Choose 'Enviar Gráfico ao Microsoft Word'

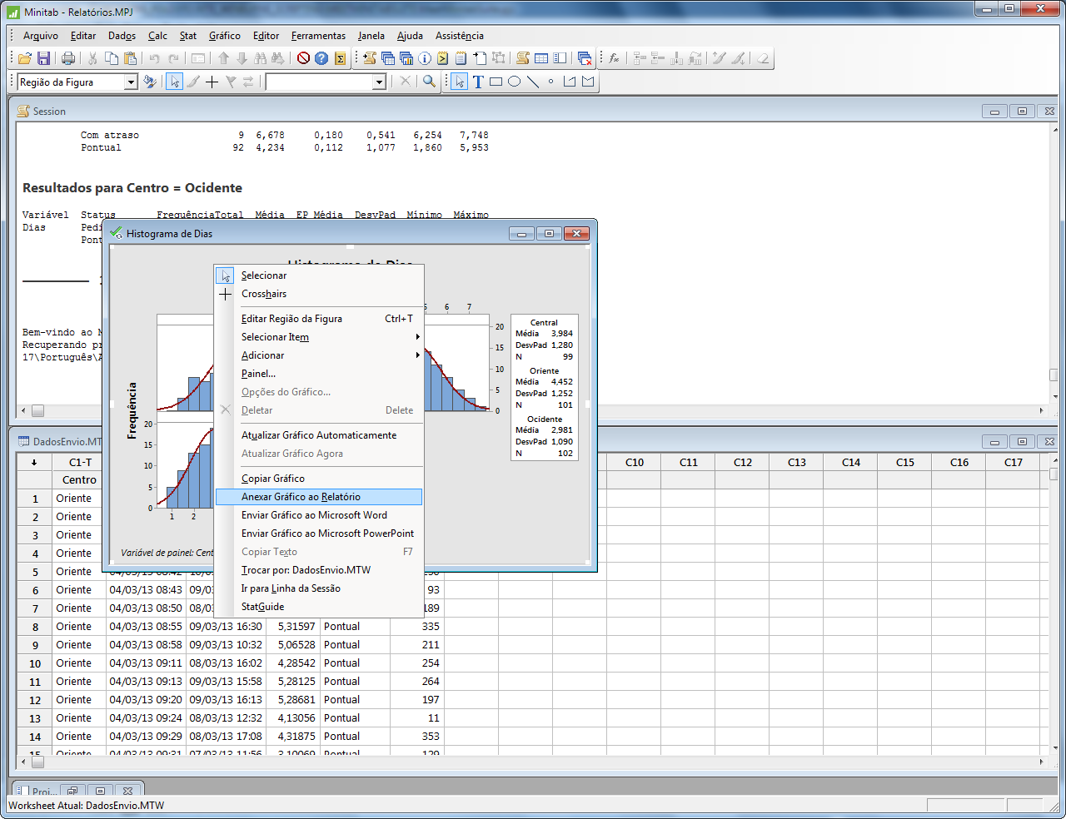pos(319,515)
